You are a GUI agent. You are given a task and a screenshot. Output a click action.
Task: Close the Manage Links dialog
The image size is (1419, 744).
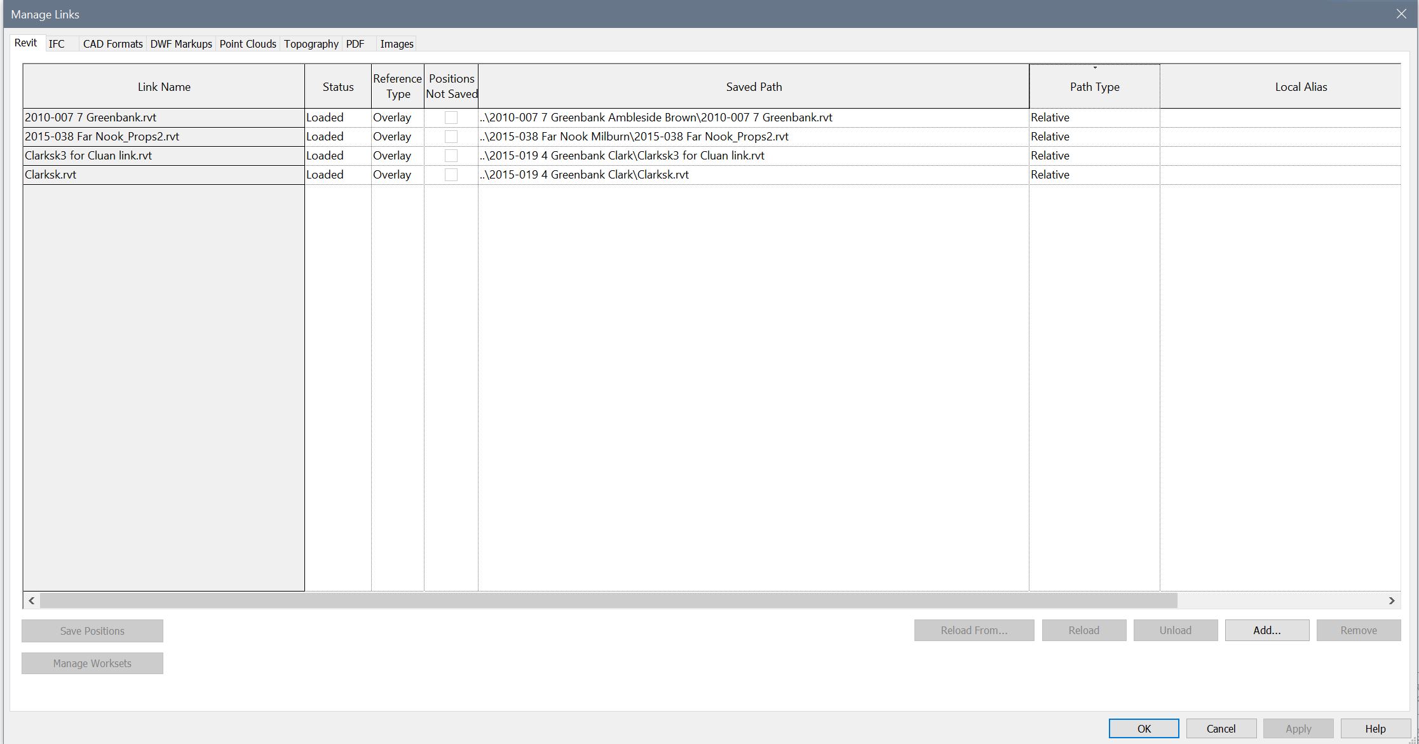(1401, 14)
